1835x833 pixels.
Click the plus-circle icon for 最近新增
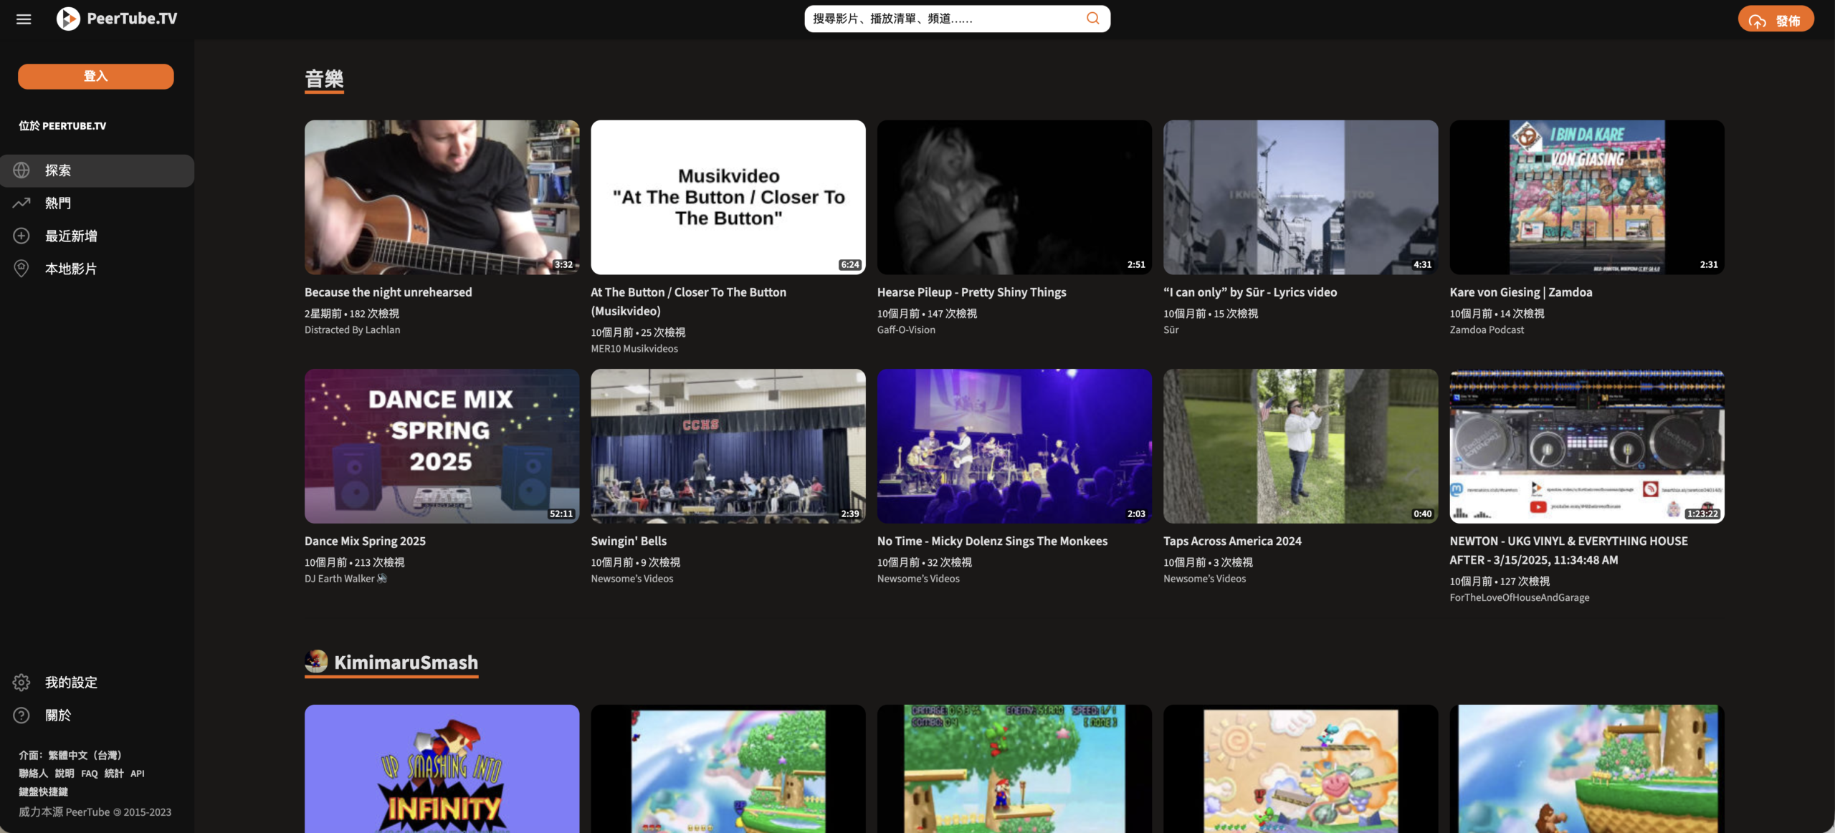[22, 236]
